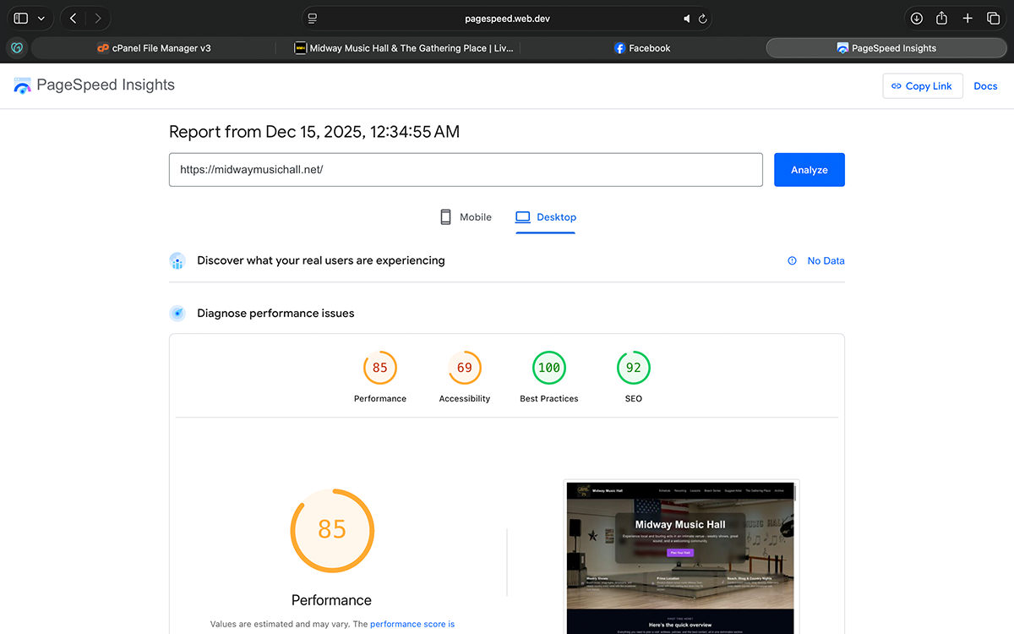The image size is (1014, 634).
Task: Select the desktop monitor icon above the report
Action: 523,216
